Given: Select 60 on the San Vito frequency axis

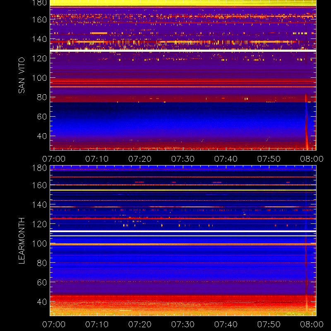Looking at the screenshot, I should 42,117.
